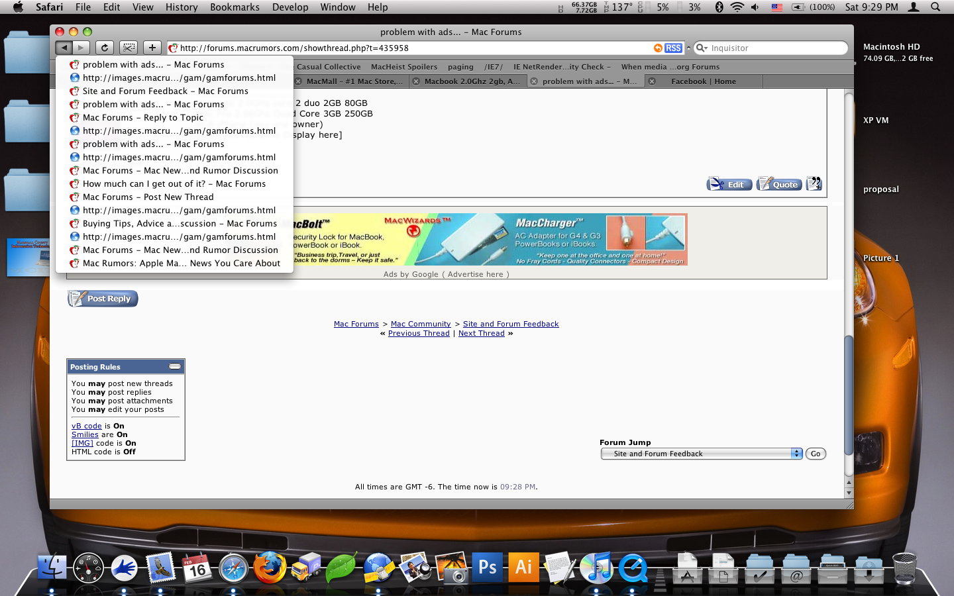The image size is (954, 596).
Task: Select 'Buying Tips, Advice' history entry
Action: [x=174, y=223]
